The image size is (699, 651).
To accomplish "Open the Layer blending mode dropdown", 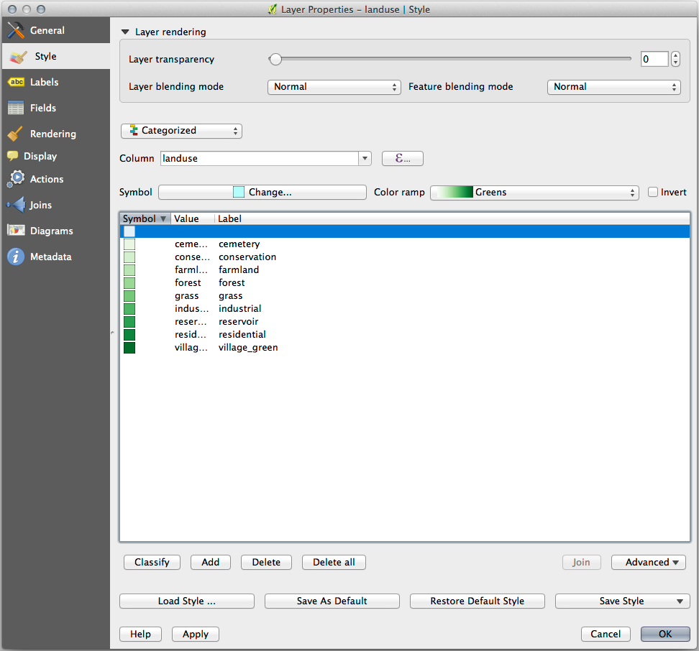I will [334, 87].
